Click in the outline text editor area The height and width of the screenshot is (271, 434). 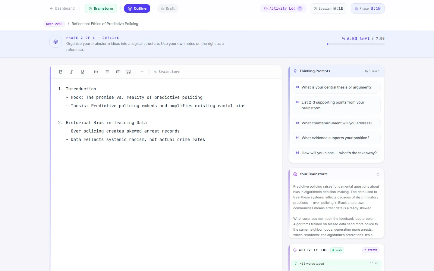pyautogui.click(x=166, y=175)
